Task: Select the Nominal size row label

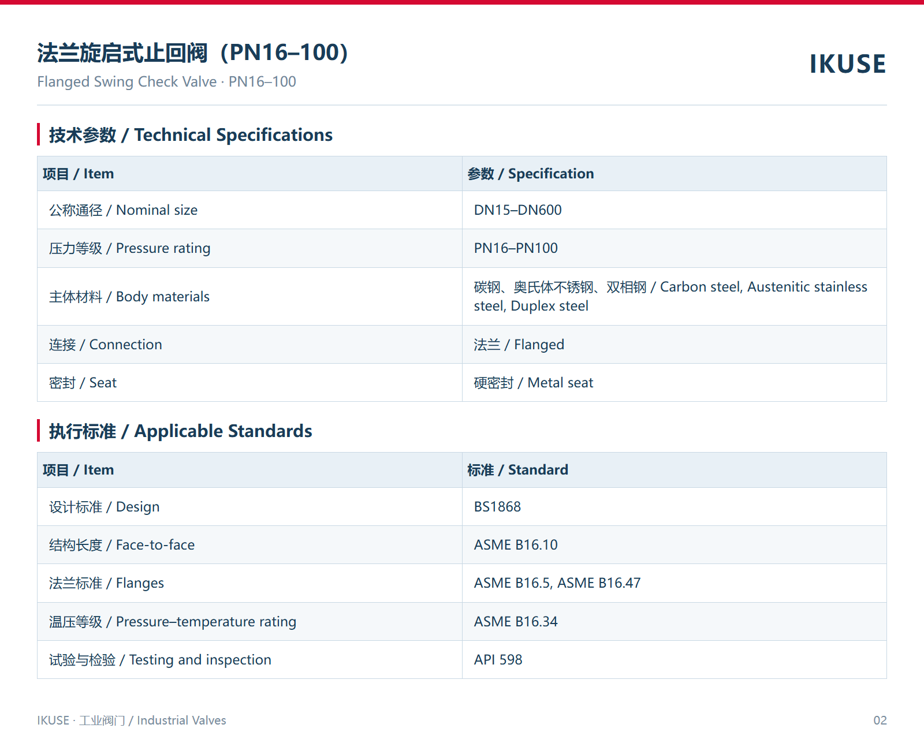Action: [x=123, y=210]
